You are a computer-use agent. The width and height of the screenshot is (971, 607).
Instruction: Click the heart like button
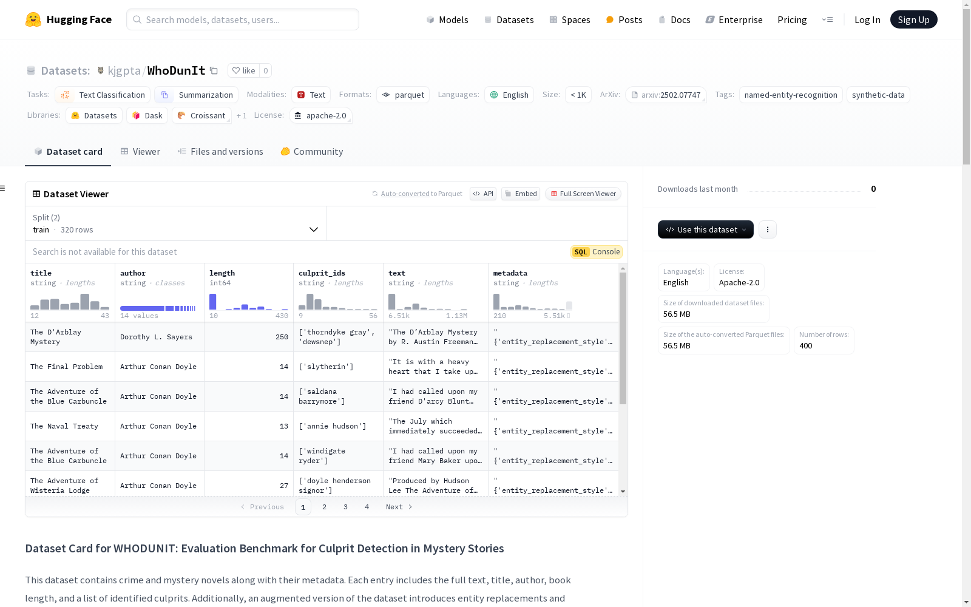pos(243,70)
